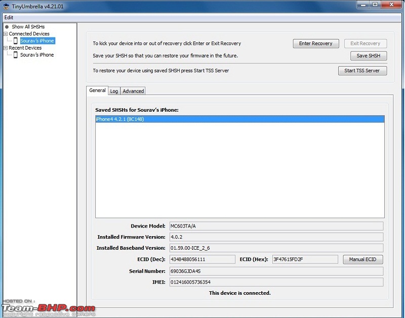The image size is (405, 318).
Task: Collapse the Connected Devices tree node
Action: pyautogui.click(x=6, y=34)
